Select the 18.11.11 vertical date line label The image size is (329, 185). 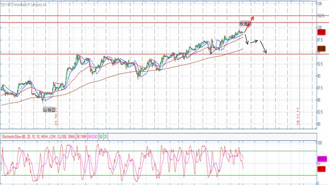pos(298,116)
